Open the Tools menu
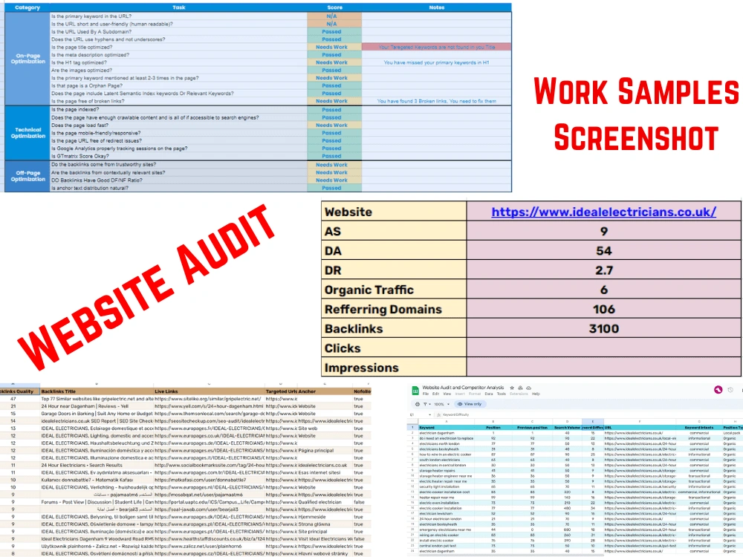This screenshot has width=743, height=557. pyautogui.click(x=502, y=394)
